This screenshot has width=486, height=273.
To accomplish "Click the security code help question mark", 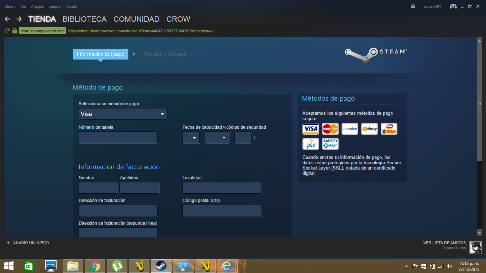I will pos(254,138).
